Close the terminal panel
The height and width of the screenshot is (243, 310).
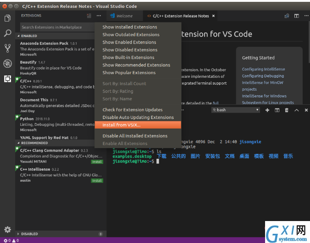[x=306, y=110]
